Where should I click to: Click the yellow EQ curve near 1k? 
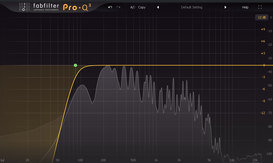point(156,65)
